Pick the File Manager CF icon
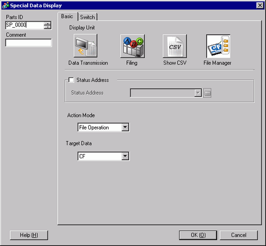266x246 pixels. (218, 46)
